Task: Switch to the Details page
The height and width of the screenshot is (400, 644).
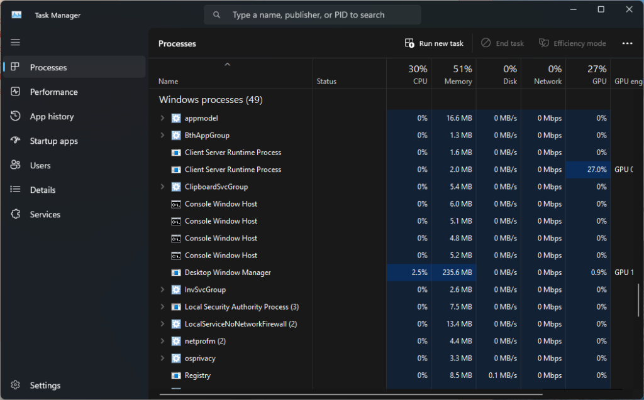Action: (x=43, y=190)
